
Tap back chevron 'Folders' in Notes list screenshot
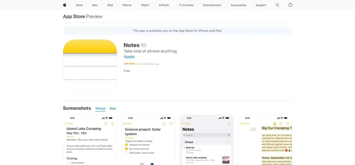[x=186, y=123]
